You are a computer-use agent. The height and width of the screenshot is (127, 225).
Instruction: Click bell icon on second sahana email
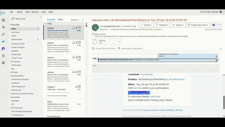click(73, 43)
